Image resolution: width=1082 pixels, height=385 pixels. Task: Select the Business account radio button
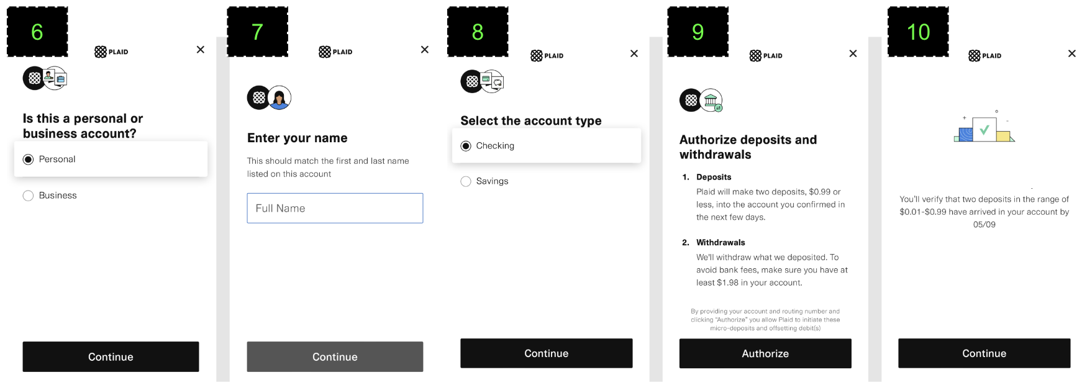[x=28, y=195]
